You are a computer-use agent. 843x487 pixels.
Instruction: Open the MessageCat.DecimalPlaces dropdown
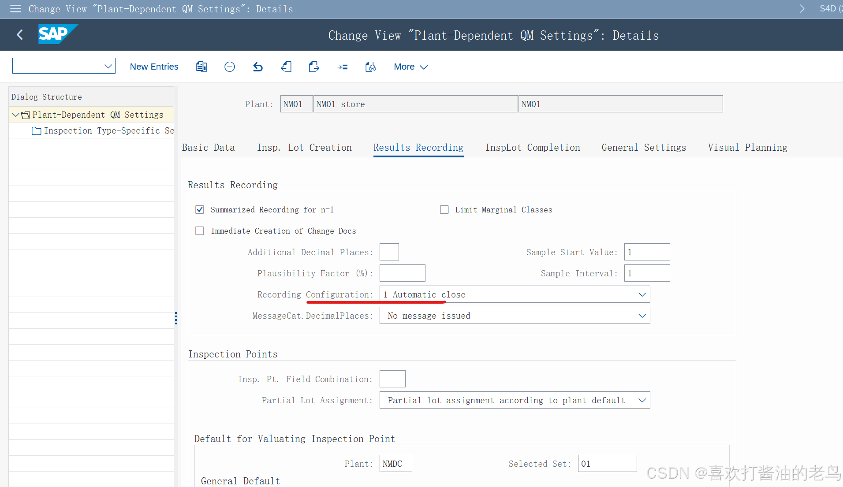pyautogui.click(x=642, y=315)
